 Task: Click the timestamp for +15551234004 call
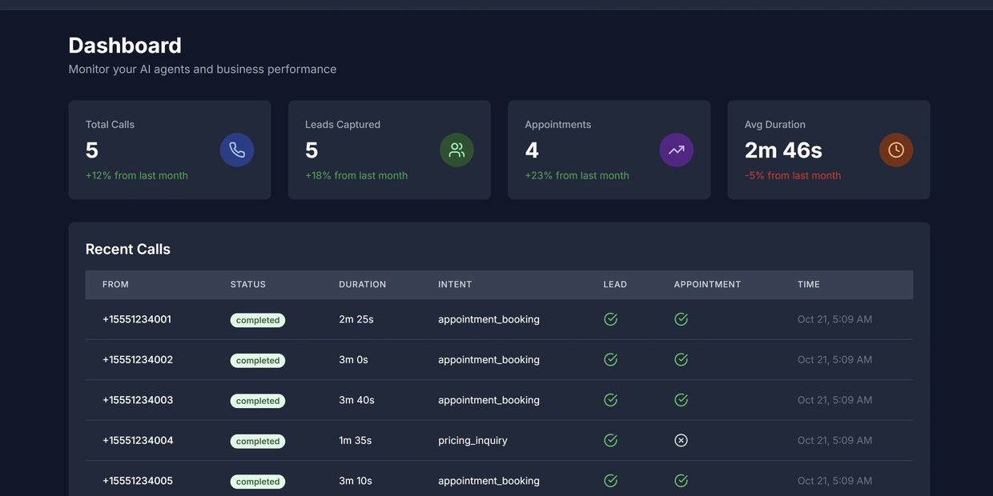(x=835, y=438)
